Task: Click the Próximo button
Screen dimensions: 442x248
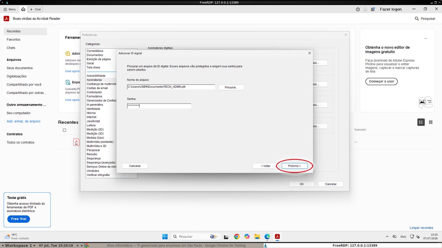Action: point(294,166)
